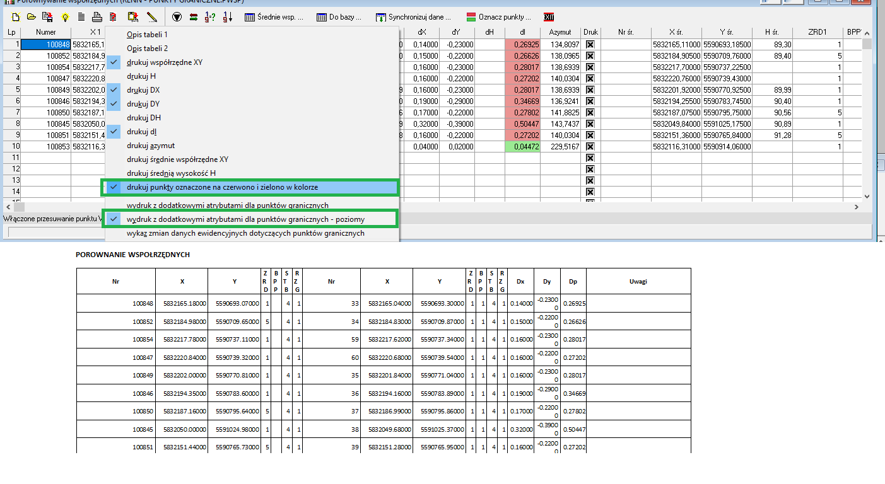Screen dimensions: 885x484
Task: Click red dl cell 0,50447
Action: (x=522, y=124)
